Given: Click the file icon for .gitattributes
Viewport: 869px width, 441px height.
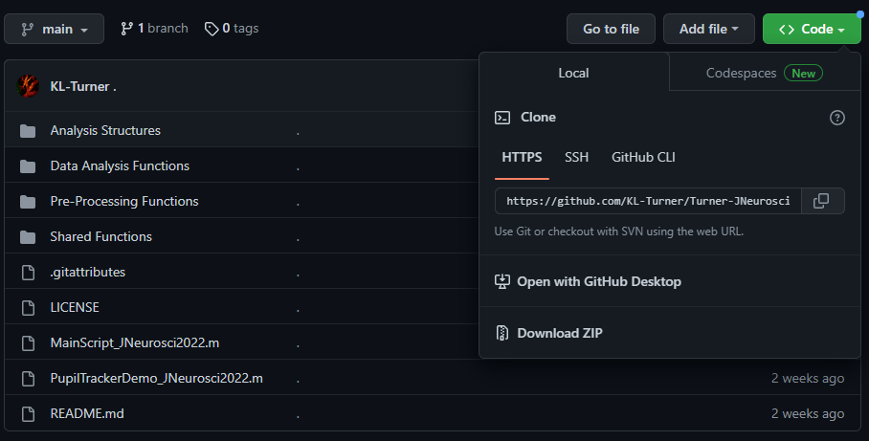Looking at the screenshot, I should click(28, 273).
